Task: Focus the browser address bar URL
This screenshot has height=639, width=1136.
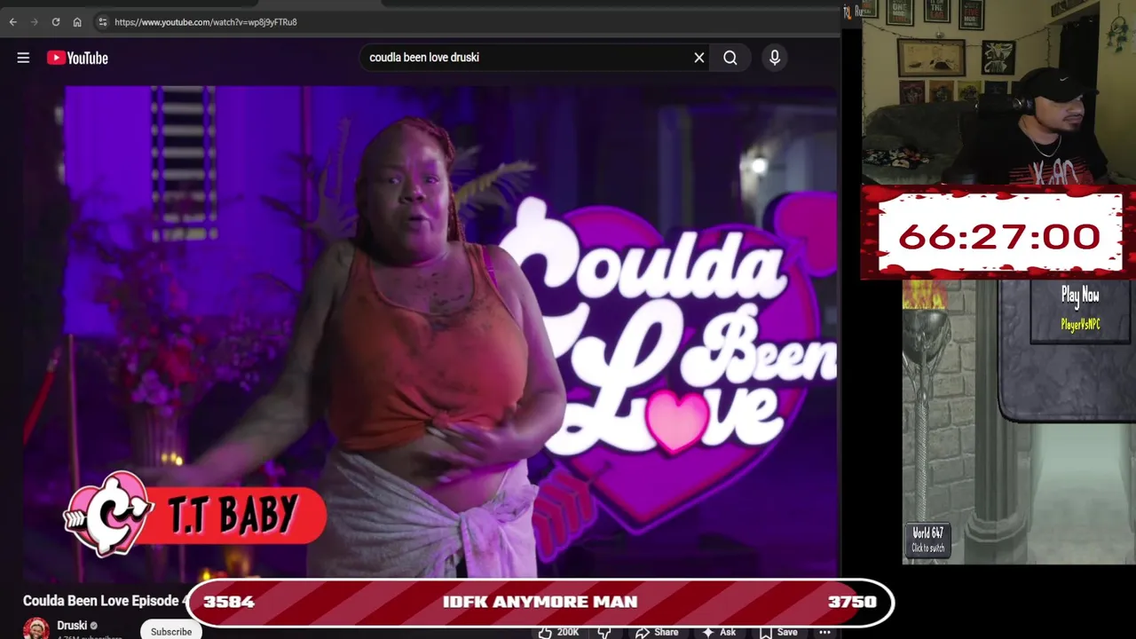Action: [x=206, y=22]
